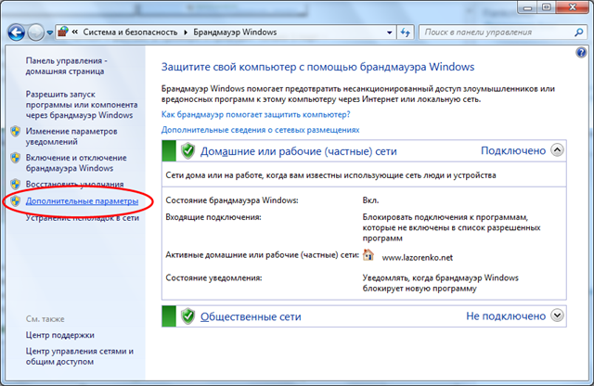This screenshot has height=386, width=594.
Task: Open 'Восстановить умолчания' link
Action: point(74,184)
